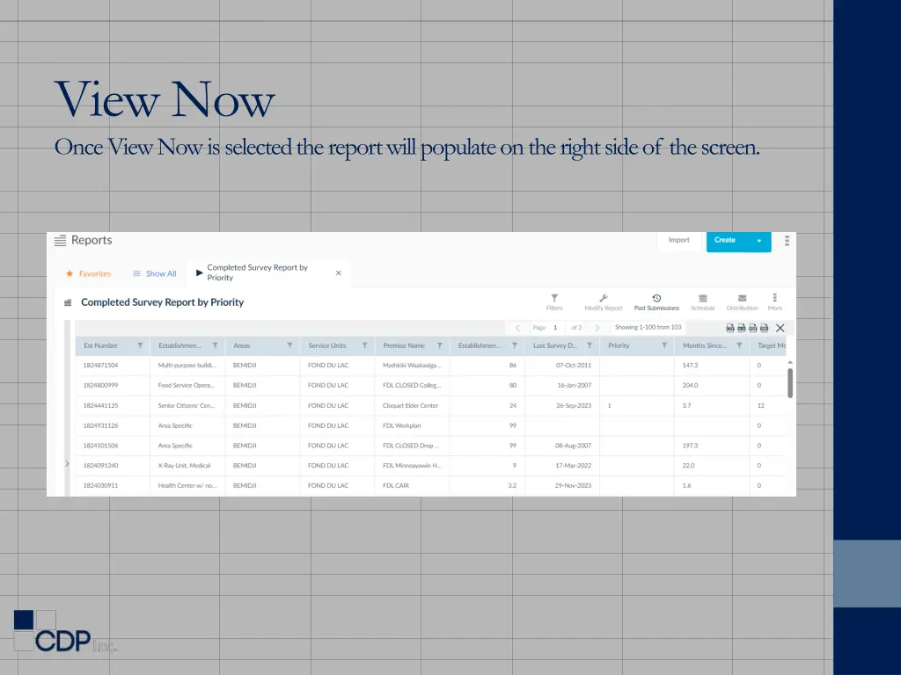
Task: Select the Past Submissions clock icon
Action: coord(656,300)
